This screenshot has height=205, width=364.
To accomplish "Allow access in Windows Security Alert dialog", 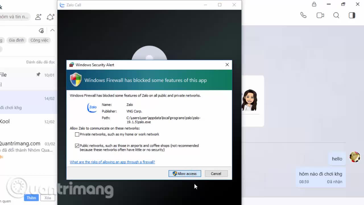I will click(x=185, y=174).
